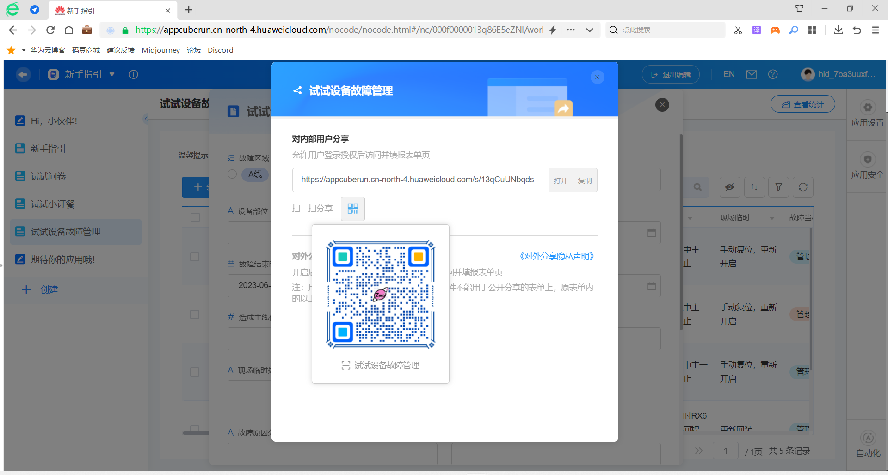The height and width of the screenshot is (475, 888).
Task: Open the browser hamburger menu
Action: pyautogui.click(x=876, y=30)
